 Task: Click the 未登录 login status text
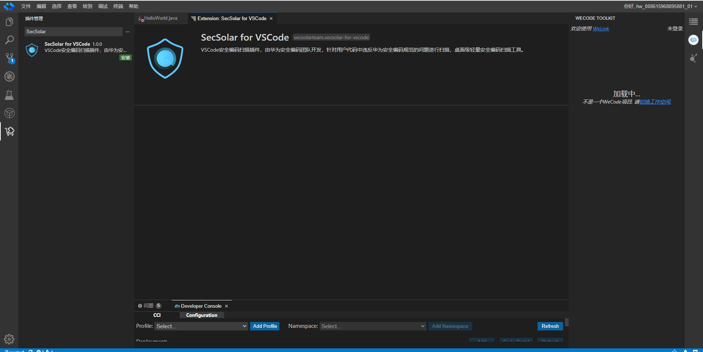(675, 29)
